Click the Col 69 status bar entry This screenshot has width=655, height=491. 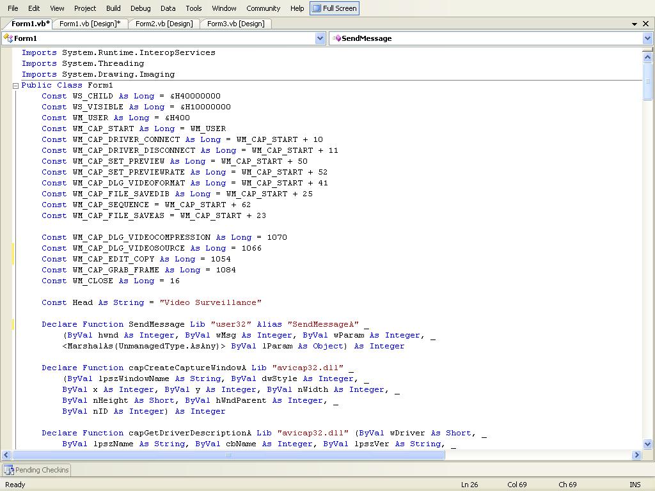click(517, 485)
